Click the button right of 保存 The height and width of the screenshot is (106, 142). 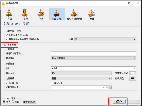pos(134,102)
